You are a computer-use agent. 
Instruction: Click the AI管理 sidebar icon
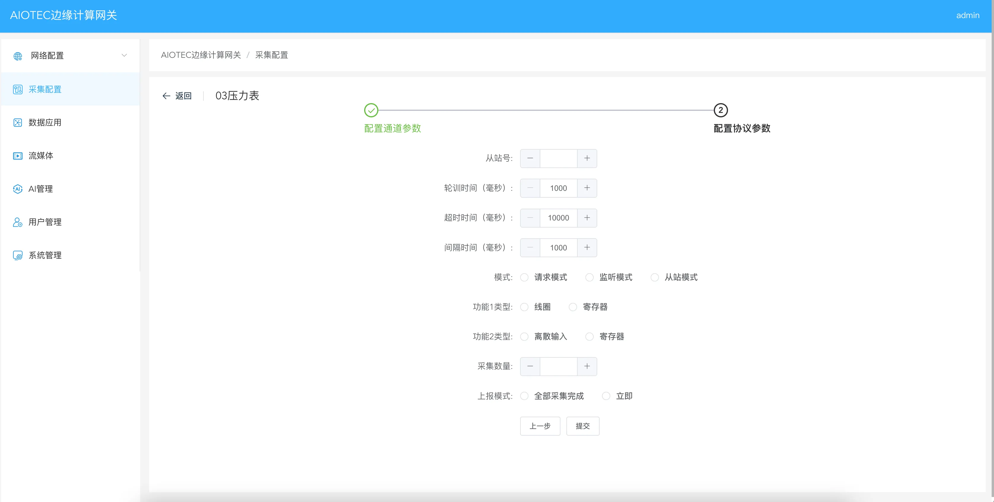point(18,189)
